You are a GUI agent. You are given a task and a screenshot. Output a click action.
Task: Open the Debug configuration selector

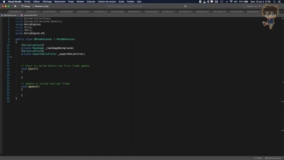[26, 6]
